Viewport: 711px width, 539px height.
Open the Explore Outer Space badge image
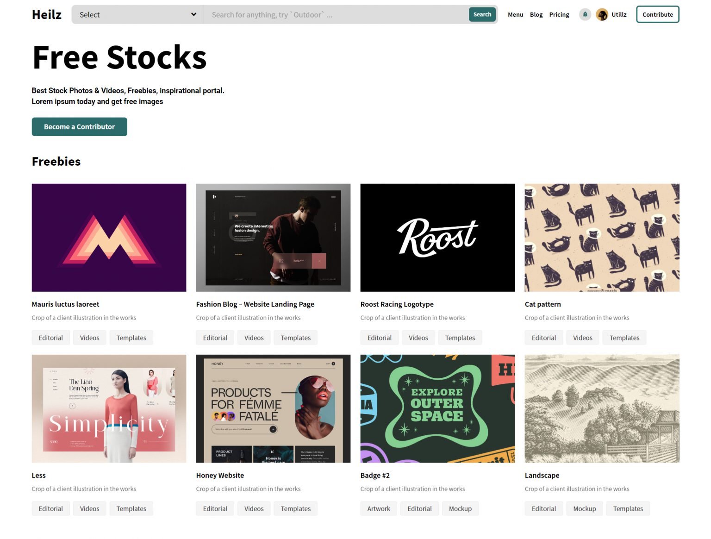coord(437,408)
